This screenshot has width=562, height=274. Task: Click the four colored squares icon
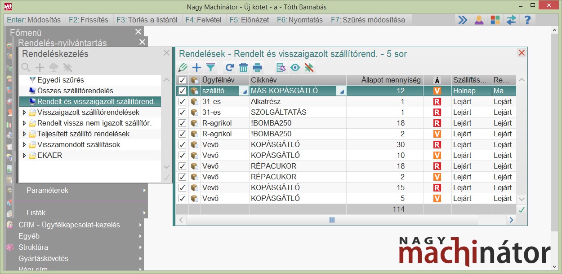pyautogui.click(x=495, y=20)
